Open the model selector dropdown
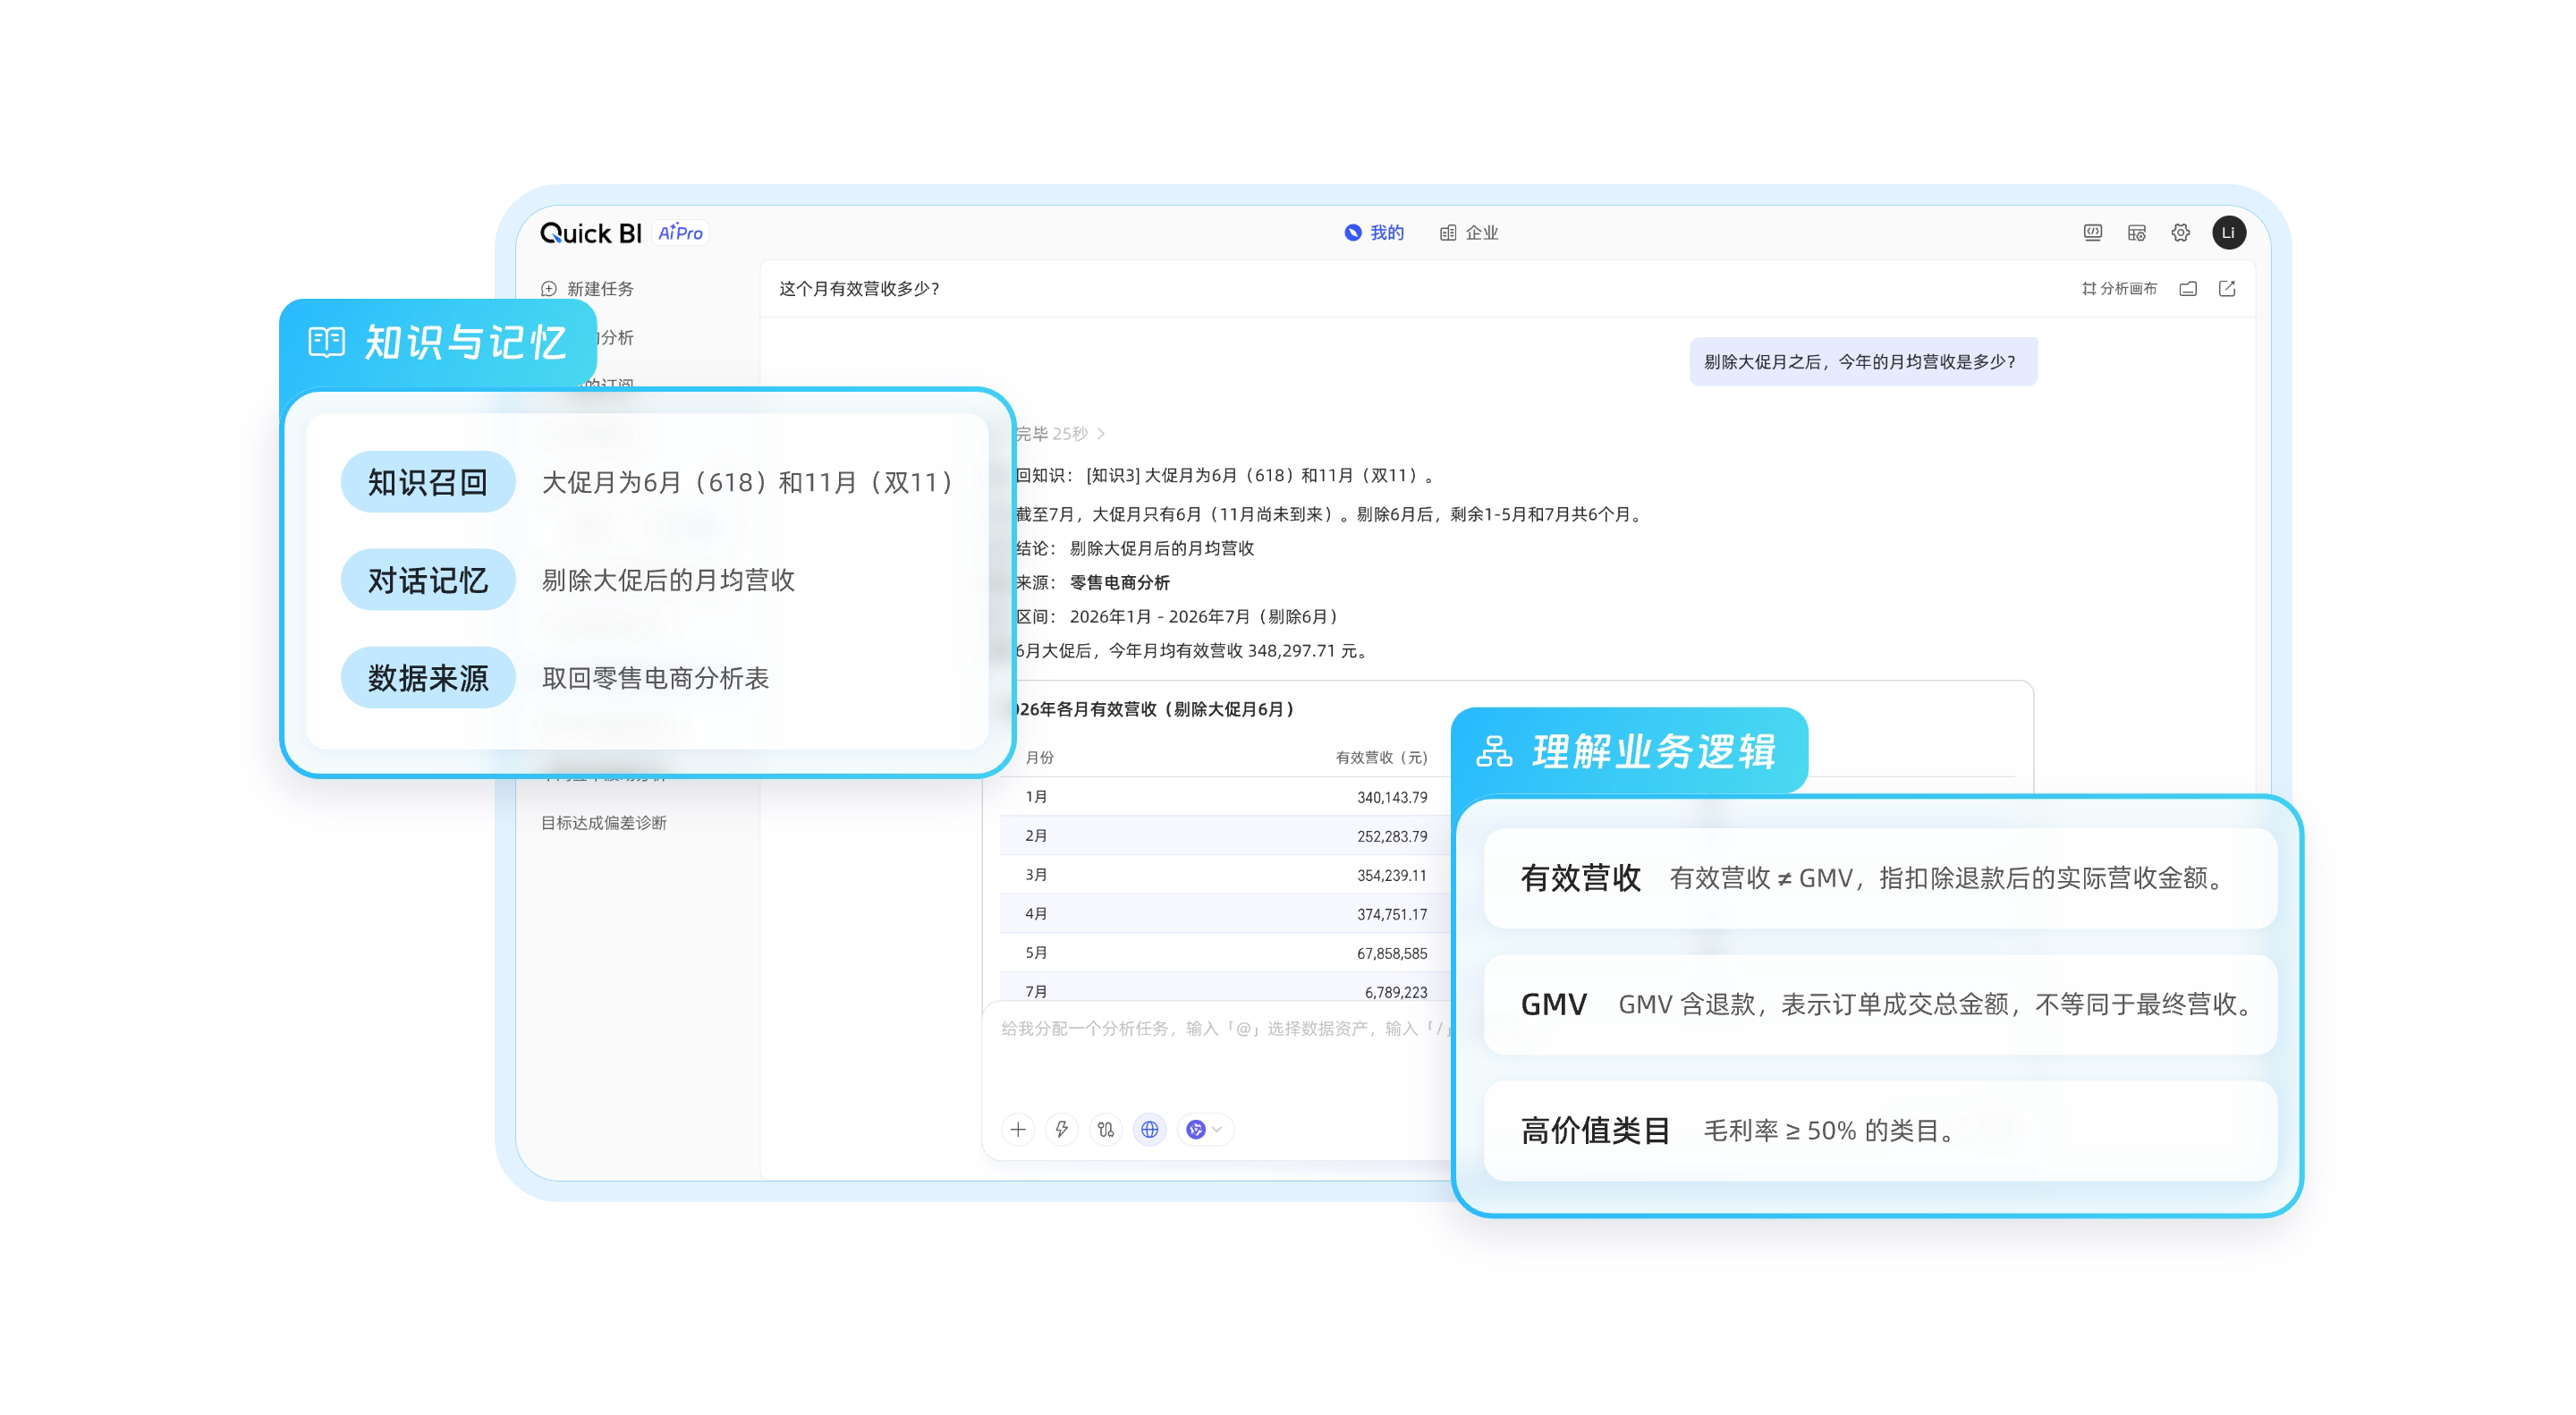 (x=1205, y=1130)
